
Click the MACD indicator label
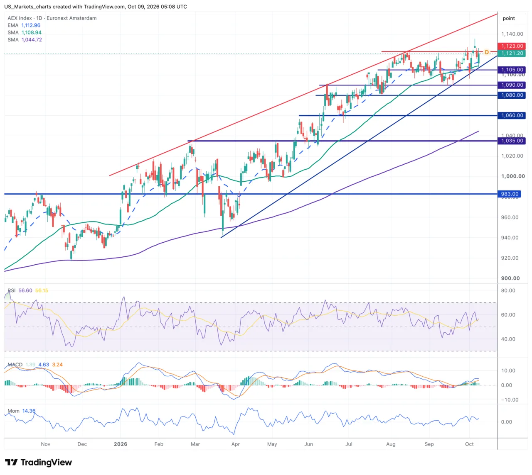(15, 365)
